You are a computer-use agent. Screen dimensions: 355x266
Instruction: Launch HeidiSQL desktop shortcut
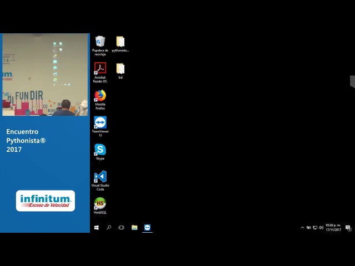pyautogui.click(x=100, y=206)
